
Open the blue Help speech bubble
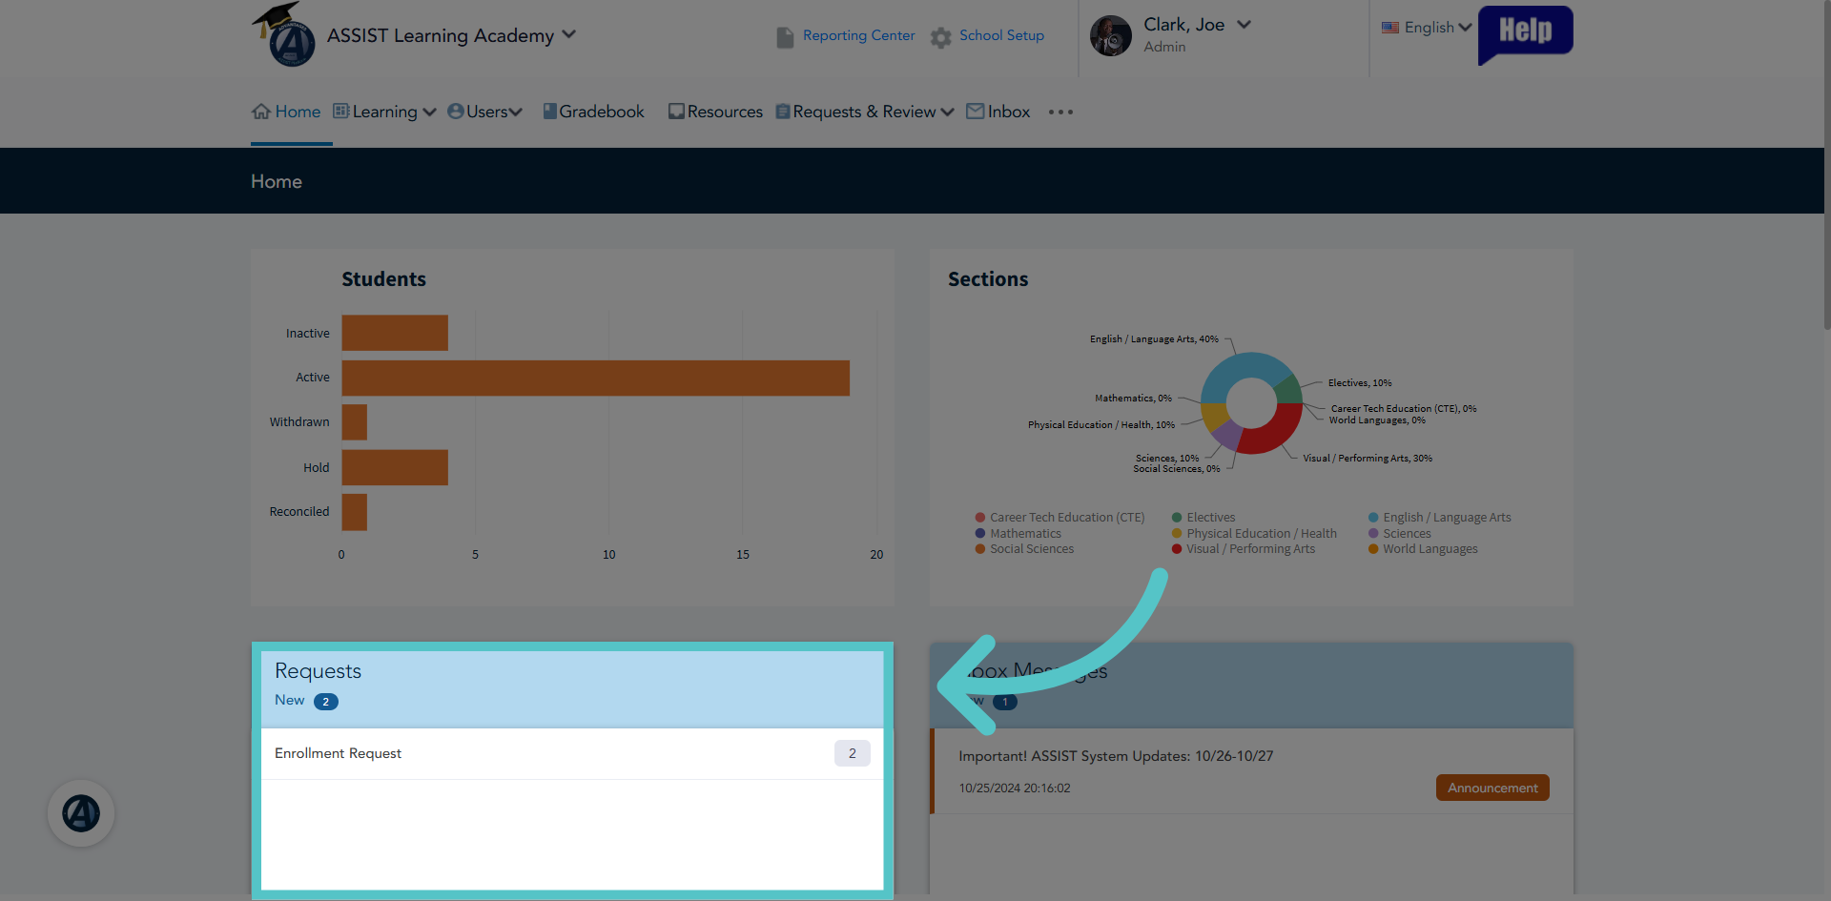pyautogui.click(x=1525, y=34)
